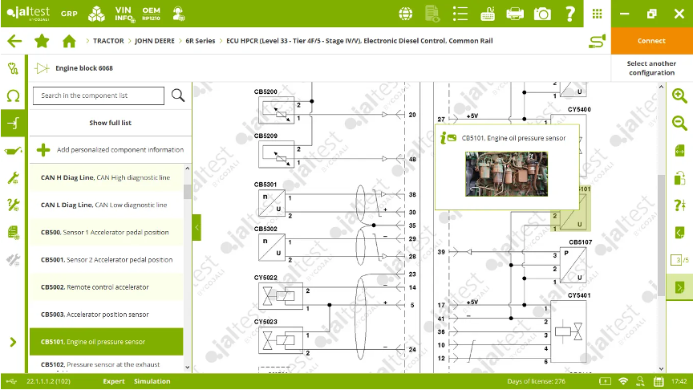Open the help question mark icon
The image size is (693, 390).
tap(569, 14)
